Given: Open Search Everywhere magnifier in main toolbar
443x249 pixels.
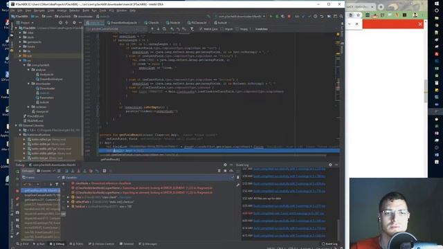Looking at the screenshot, I should click(x=341, y=17).
